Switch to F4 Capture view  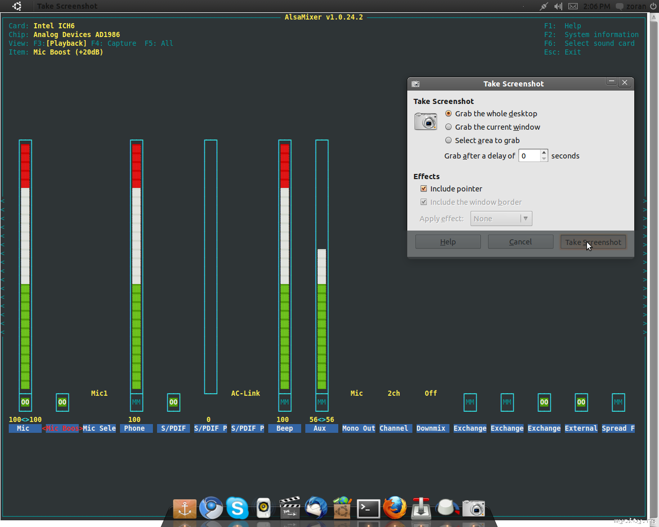click(x=114, y=44)
